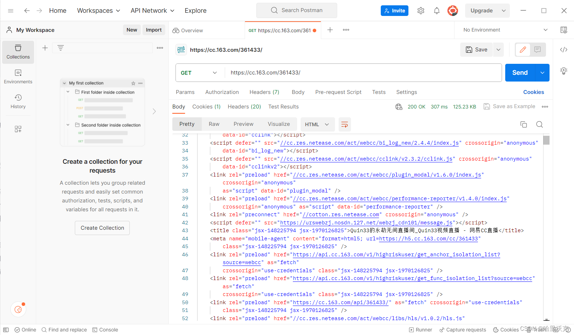Viewport: 574px width, 335px height.
Task: Click the response vertical scrollbar thumb
Action: pos(546,140)
